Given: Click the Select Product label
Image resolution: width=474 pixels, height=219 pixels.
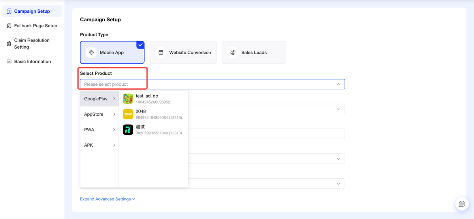Looking at the screenshot, I should click(x=96, y=73).
